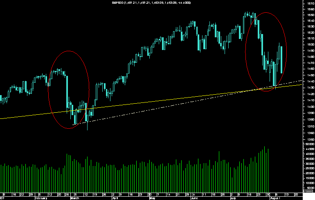Select the 10000 volume axis label
This screenshot has width=315, height=200.
pos(310,183)
